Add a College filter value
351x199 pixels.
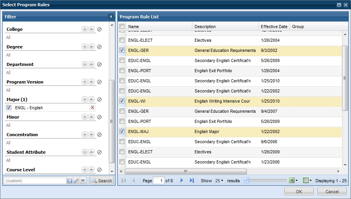[x=85, y=29]
